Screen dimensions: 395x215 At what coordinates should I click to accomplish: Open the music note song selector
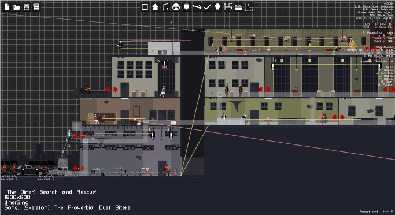click(x=165, y=7)
